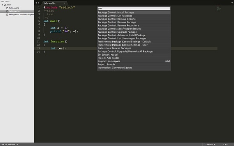Screen dimensions: 234x146
Task: Click the Line 13, Column 14 status
Action: (9, 144)
